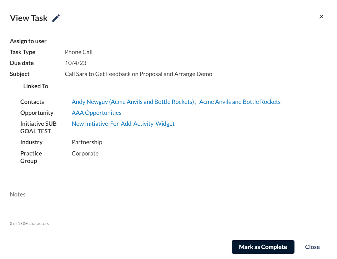The image size is (337, 259).
Task: Open the Andy Newguy contact link
Action: 133,102
